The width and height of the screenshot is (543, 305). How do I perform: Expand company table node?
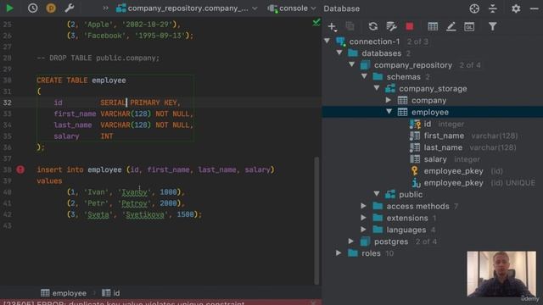(x=389, y=100)
